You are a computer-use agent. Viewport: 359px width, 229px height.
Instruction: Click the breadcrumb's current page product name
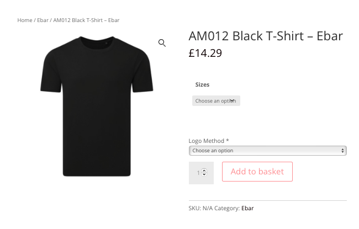[x=86, y=20]
